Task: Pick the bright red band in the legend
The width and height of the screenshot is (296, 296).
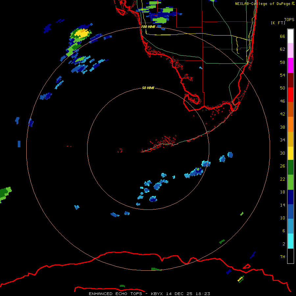Action: click(x=290, y=95)
